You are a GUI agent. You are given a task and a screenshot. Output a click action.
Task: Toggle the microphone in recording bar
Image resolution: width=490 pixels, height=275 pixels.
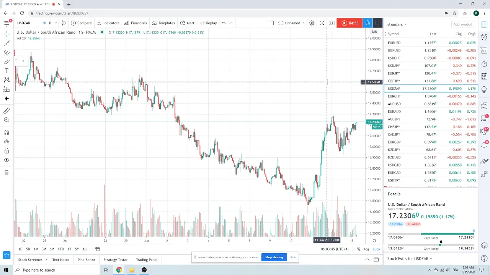pos(367,23)
